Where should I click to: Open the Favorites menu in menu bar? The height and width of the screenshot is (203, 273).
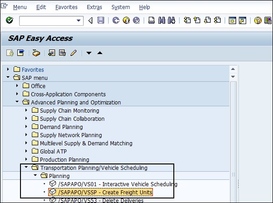pyautogui.click(x=66, y=7)
